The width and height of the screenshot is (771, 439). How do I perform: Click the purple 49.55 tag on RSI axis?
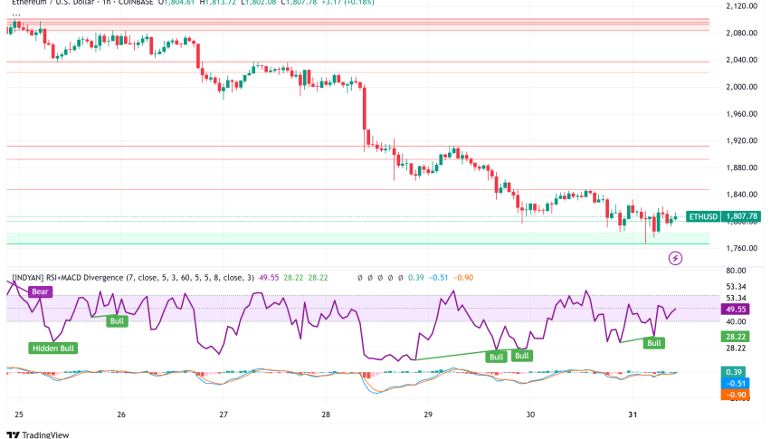point(736,310)
